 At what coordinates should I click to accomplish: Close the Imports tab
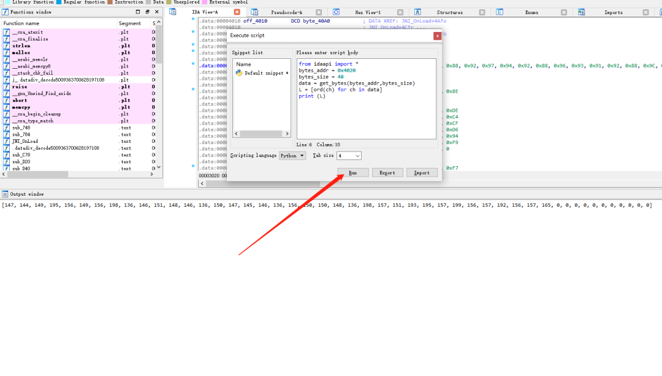coord(645,12)
